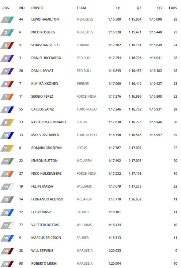Click position 10 blue Toro Rosso badge
Viewport: 181px width, 268px height.
7,135
